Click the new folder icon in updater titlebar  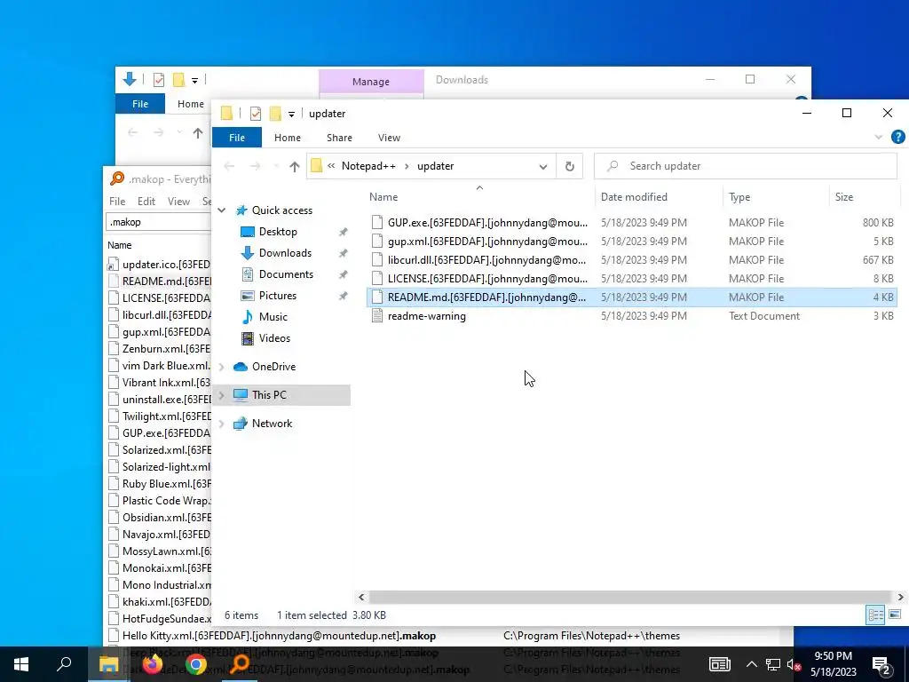pyautogui.click(x=275, y=114)
